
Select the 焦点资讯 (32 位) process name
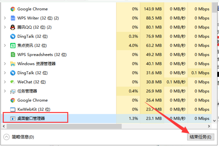point(32,46)
